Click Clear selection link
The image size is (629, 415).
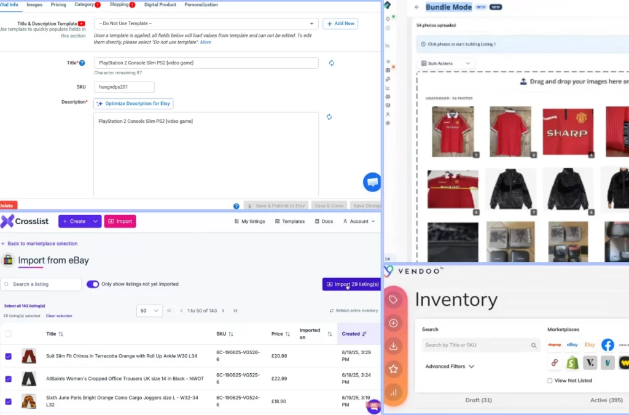pos(59,316)
